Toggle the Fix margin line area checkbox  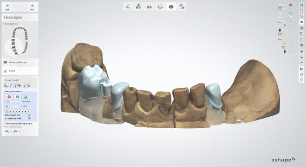point(5,127)
